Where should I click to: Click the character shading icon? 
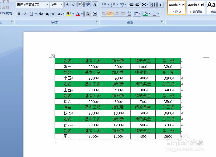pyautogui.click(x=88, y=14)
